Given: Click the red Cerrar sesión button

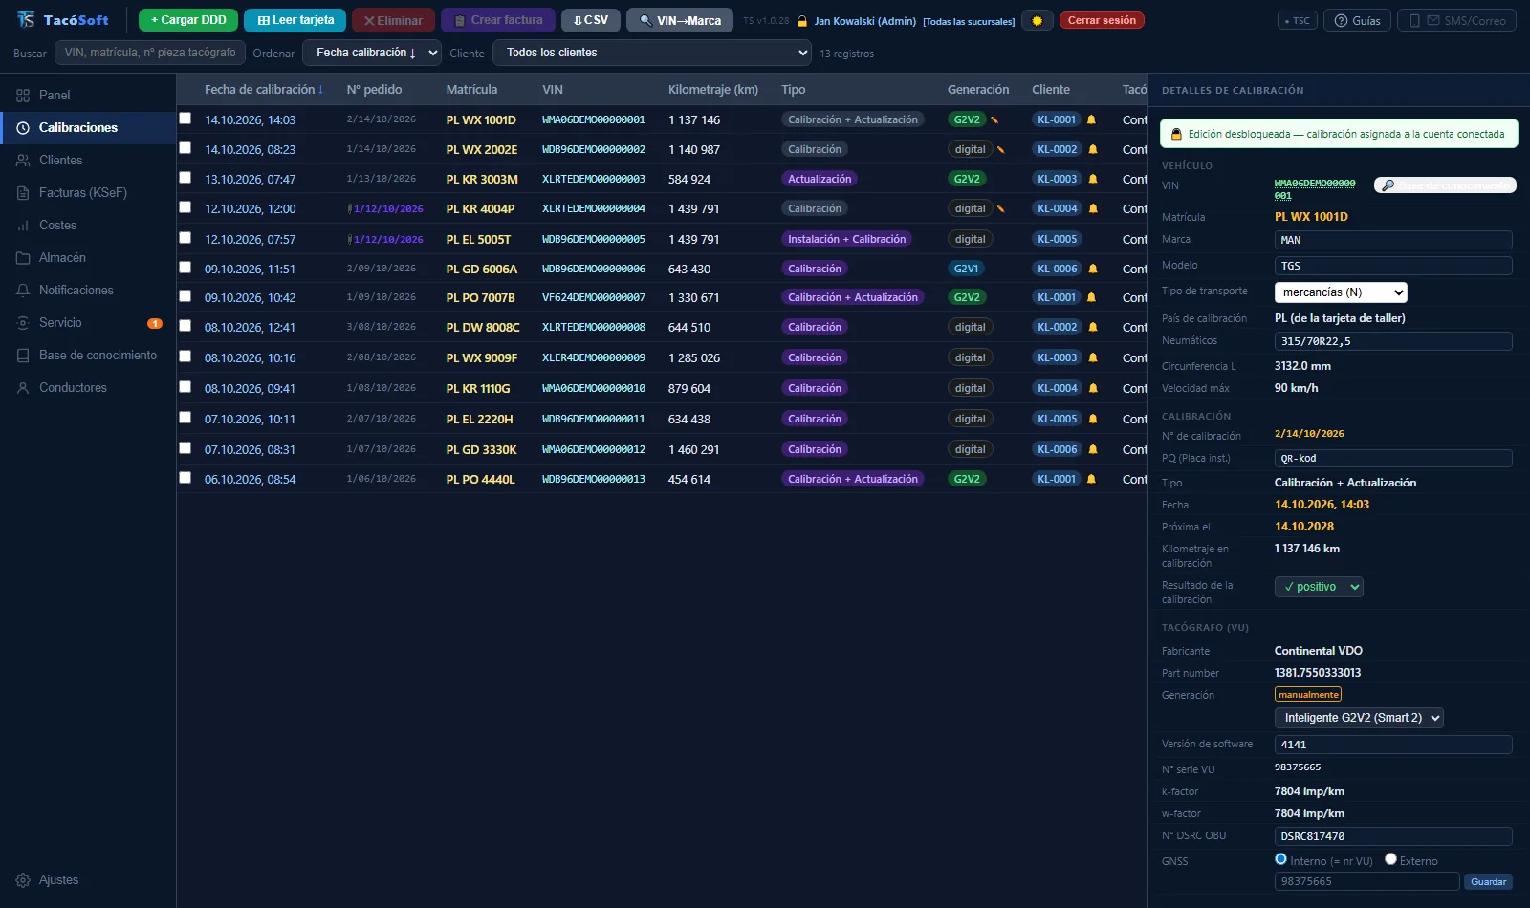Looking at the screenshot, I should pos(1102,20).
